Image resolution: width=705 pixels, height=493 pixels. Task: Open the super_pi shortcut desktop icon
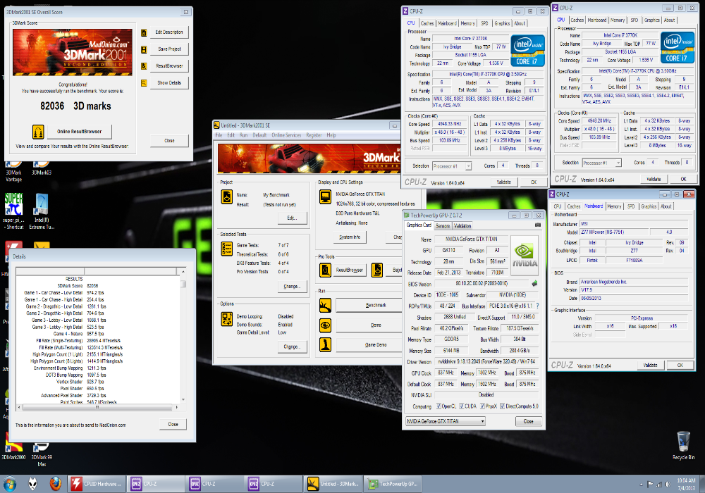(13, 211)
